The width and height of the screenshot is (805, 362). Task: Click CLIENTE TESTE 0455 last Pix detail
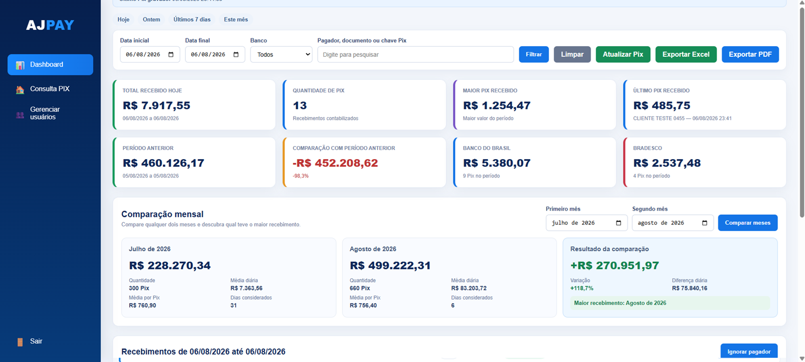click(x=682, y=118)
